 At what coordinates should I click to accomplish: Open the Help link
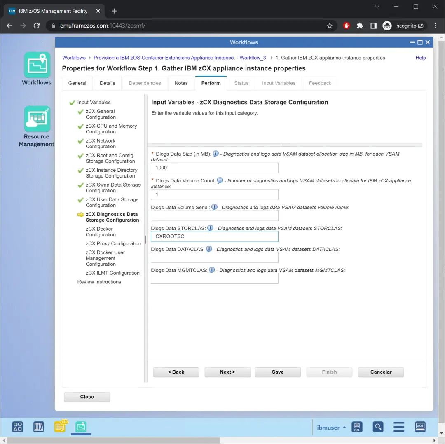click(421, 58)
